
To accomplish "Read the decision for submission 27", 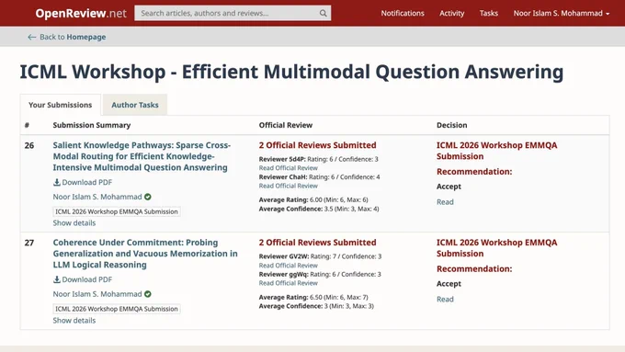I will [x=445, y=299].
